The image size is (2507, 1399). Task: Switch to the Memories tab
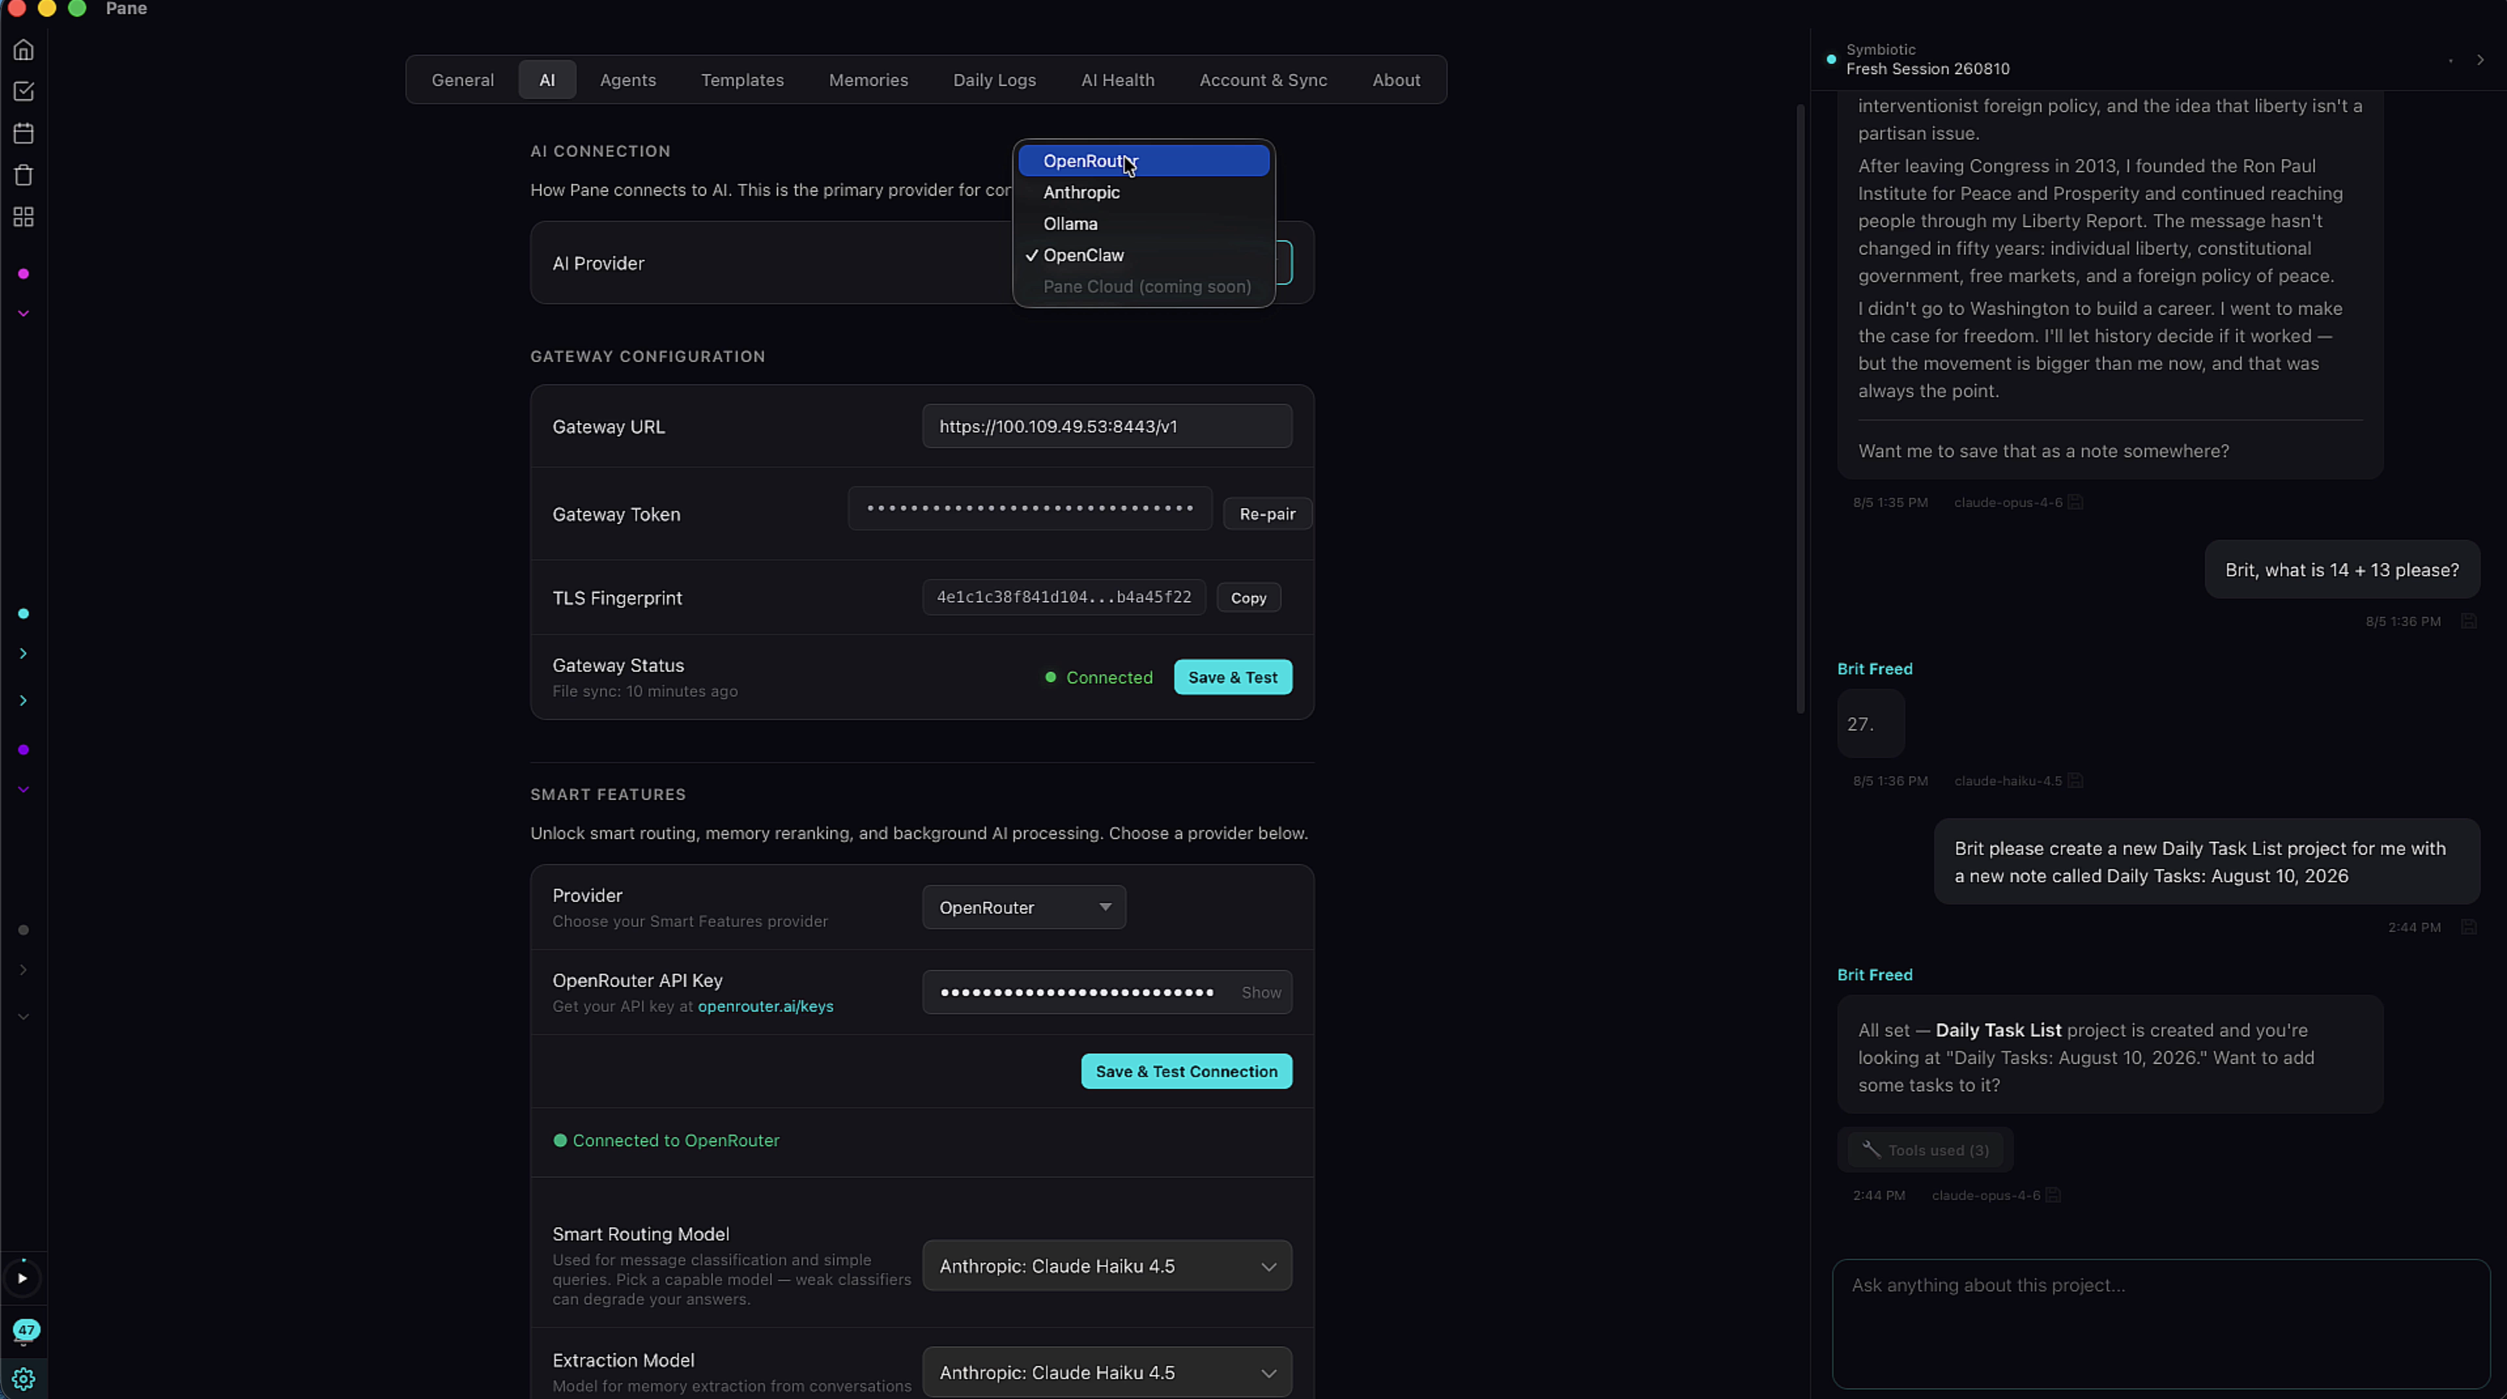[868, 80]
